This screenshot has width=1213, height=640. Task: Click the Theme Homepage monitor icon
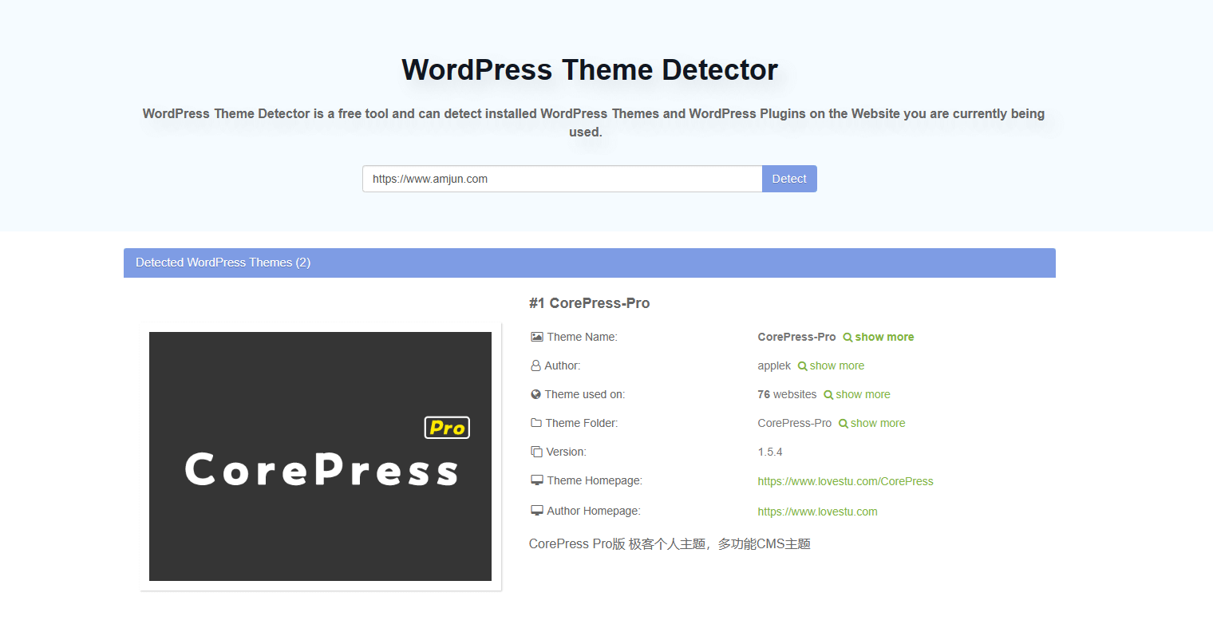point(537,480)
